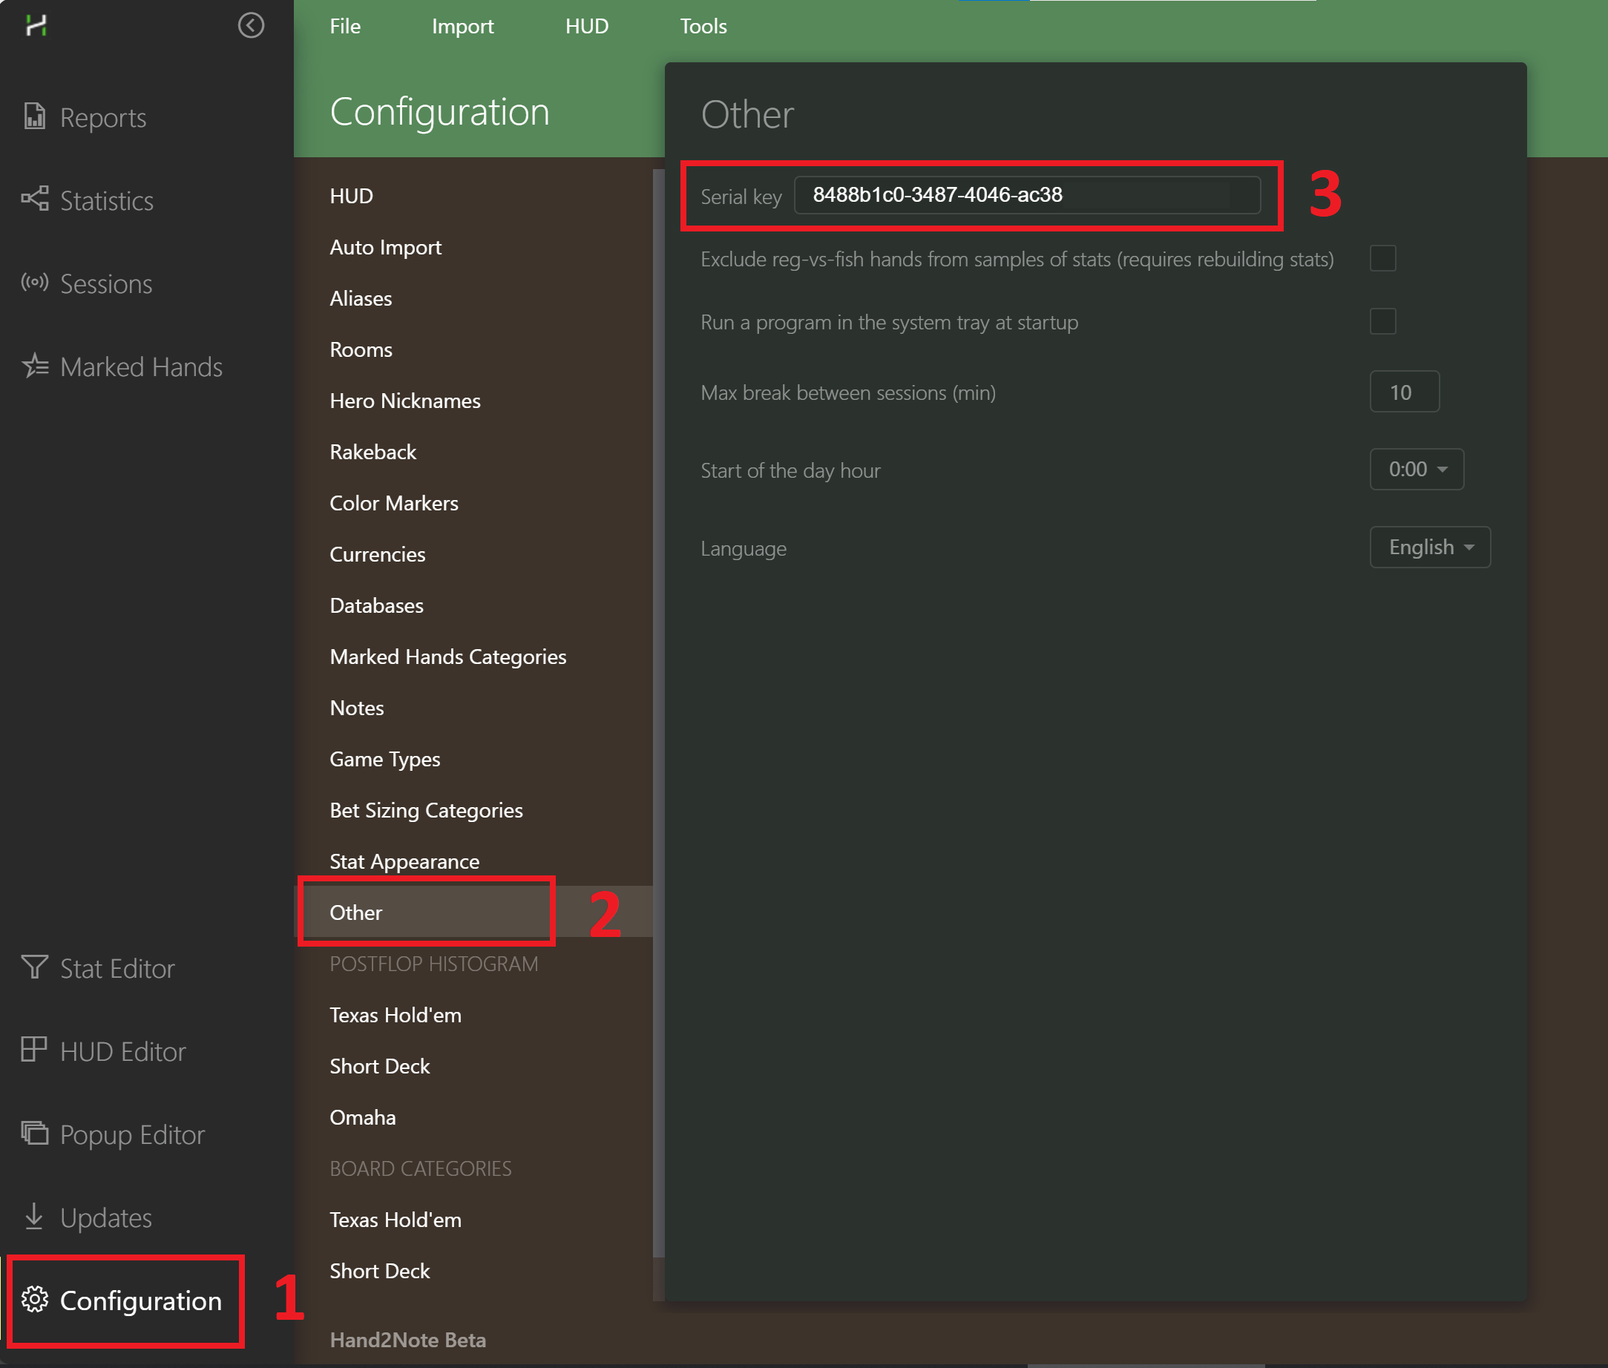Viewport: 1608px width, 1368px height.
Task: Open the Tools menu
Action: pos(703,27)
